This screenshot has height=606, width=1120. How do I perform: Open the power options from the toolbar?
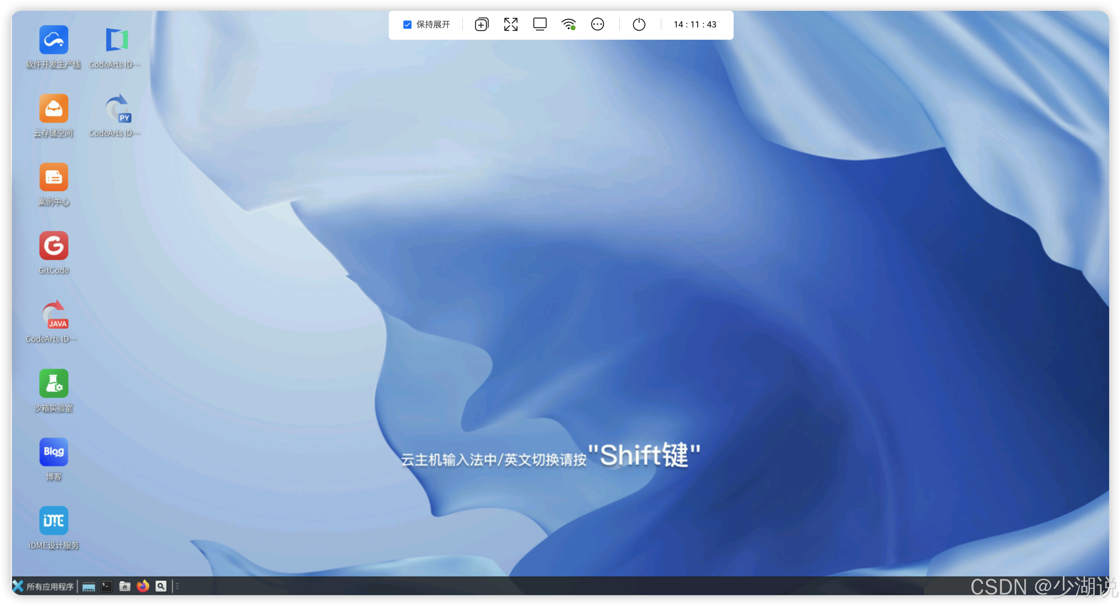click(x=639, y=24)
